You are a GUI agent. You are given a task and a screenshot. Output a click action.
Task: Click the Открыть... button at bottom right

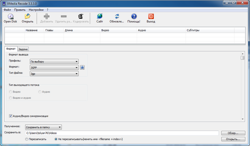click(233, 139)
